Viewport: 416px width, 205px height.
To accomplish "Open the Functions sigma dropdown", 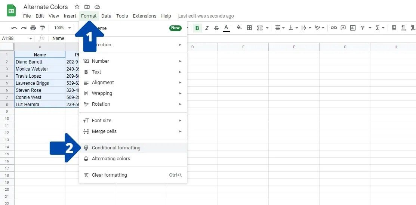I will click(x=380, y=28).
